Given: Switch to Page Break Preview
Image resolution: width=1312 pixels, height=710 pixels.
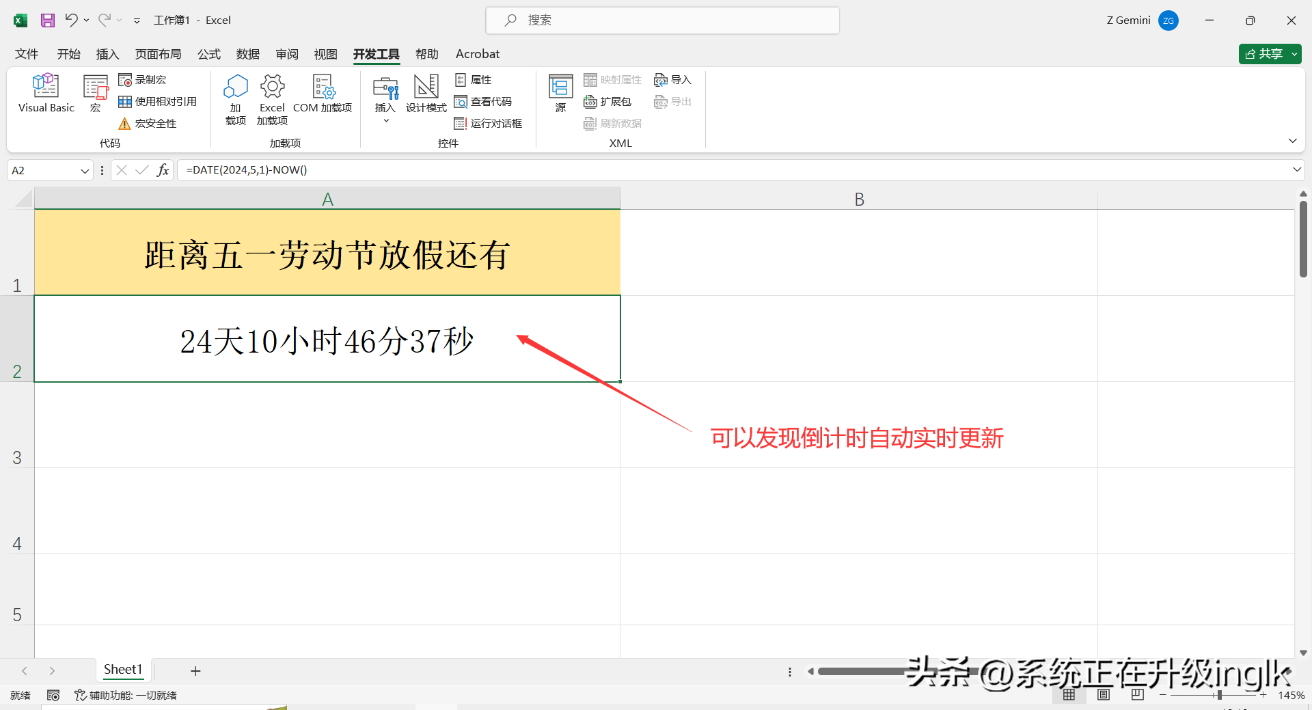Looking at the screenshot, I should pos(1138,695).
